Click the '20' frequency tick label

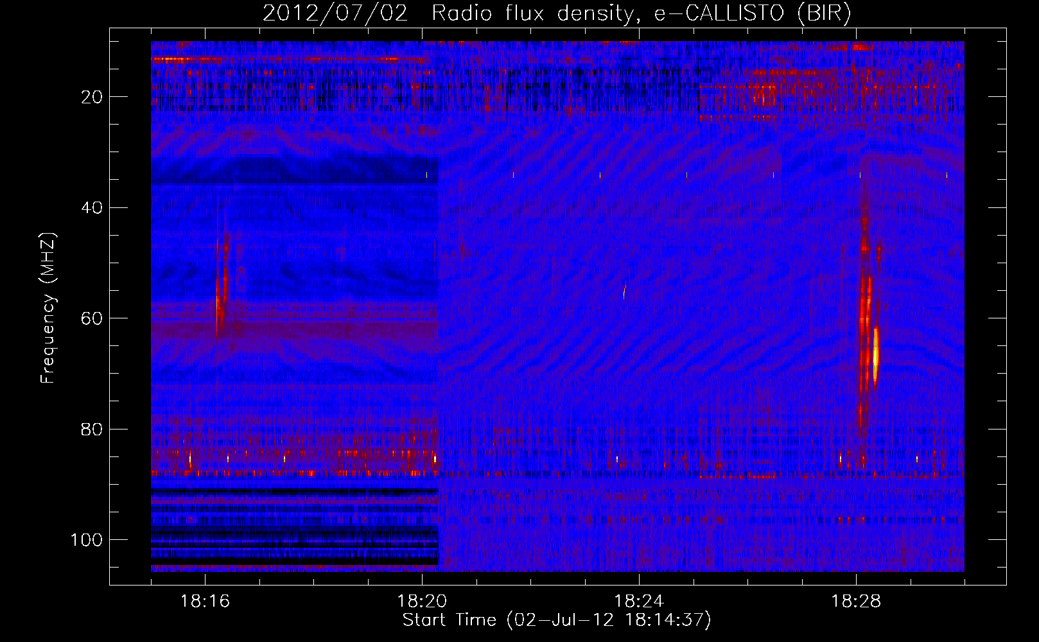(92, 97)
